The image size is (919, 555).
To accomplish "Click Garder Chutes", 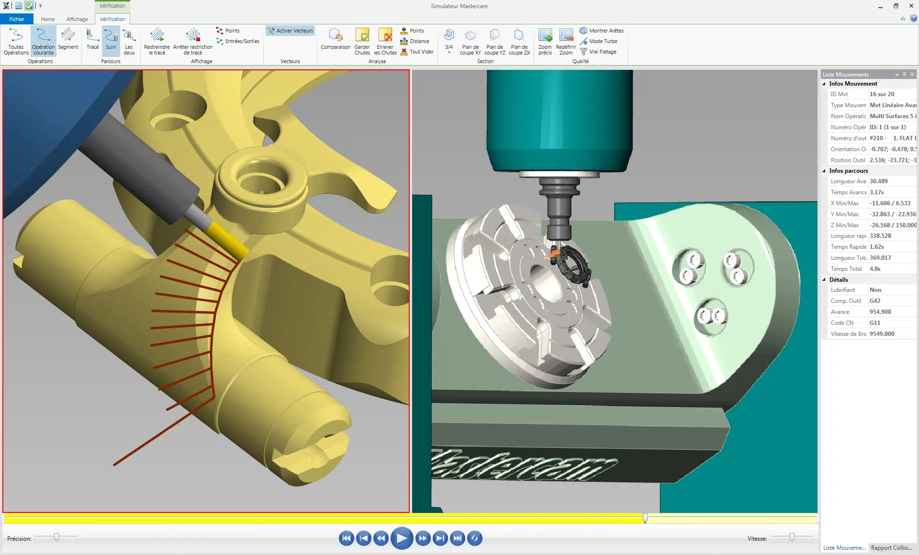I will click(362, 42).
